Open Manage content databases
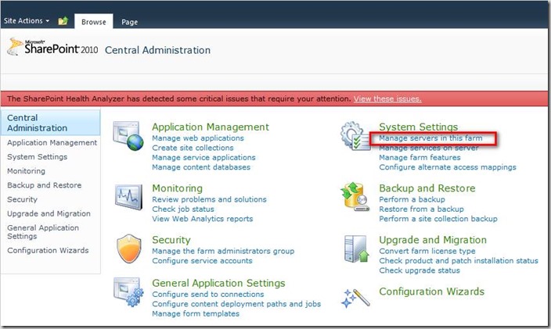 (201, 167)
